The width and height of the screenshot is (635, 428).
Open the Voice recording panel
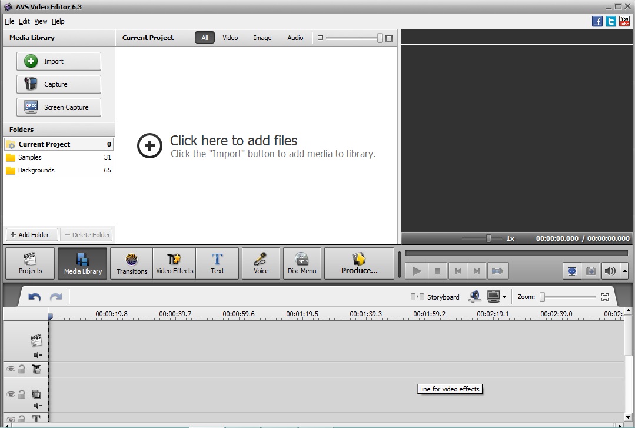pyautogui.click(x=261, y=263)
